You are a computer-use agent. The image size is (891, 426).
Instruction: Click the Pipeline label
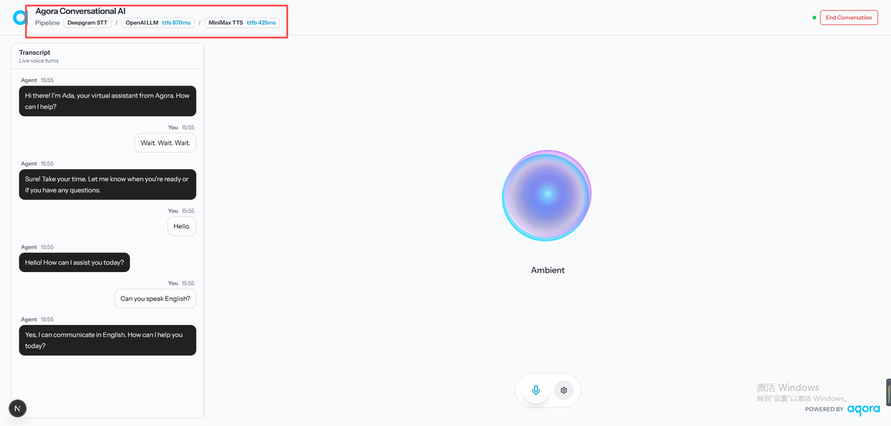click(47, 23)
